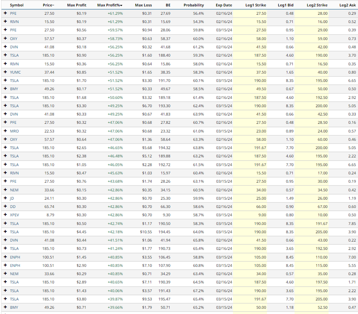
Task: Select the +58.73% max profit cell
Action: tap(115, 38)
